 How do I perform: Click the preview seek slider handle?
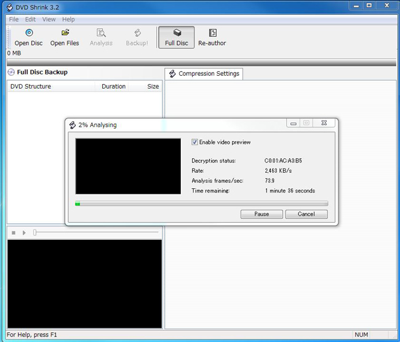(34, 233)
